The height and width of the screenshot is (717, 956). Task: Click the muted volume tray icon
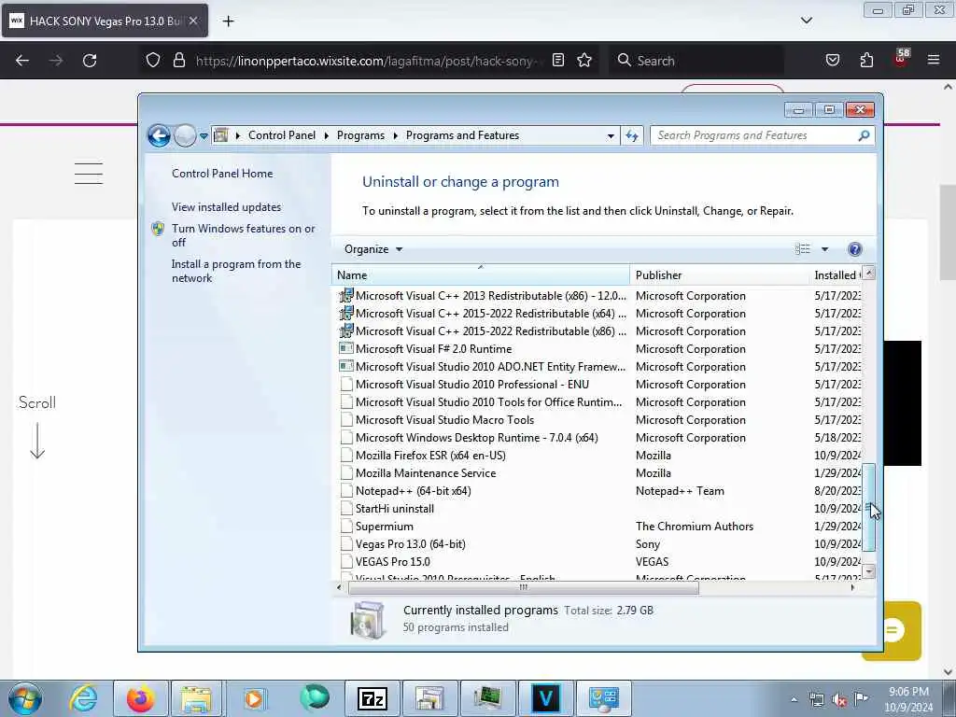click(839, 700)
